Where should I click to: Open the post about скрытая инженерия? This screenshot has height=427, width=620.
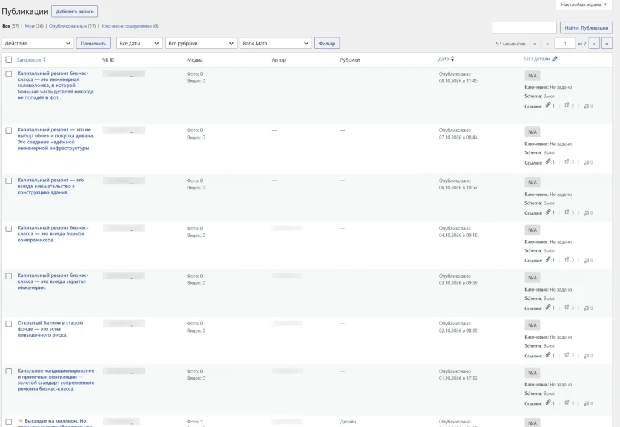53,282
